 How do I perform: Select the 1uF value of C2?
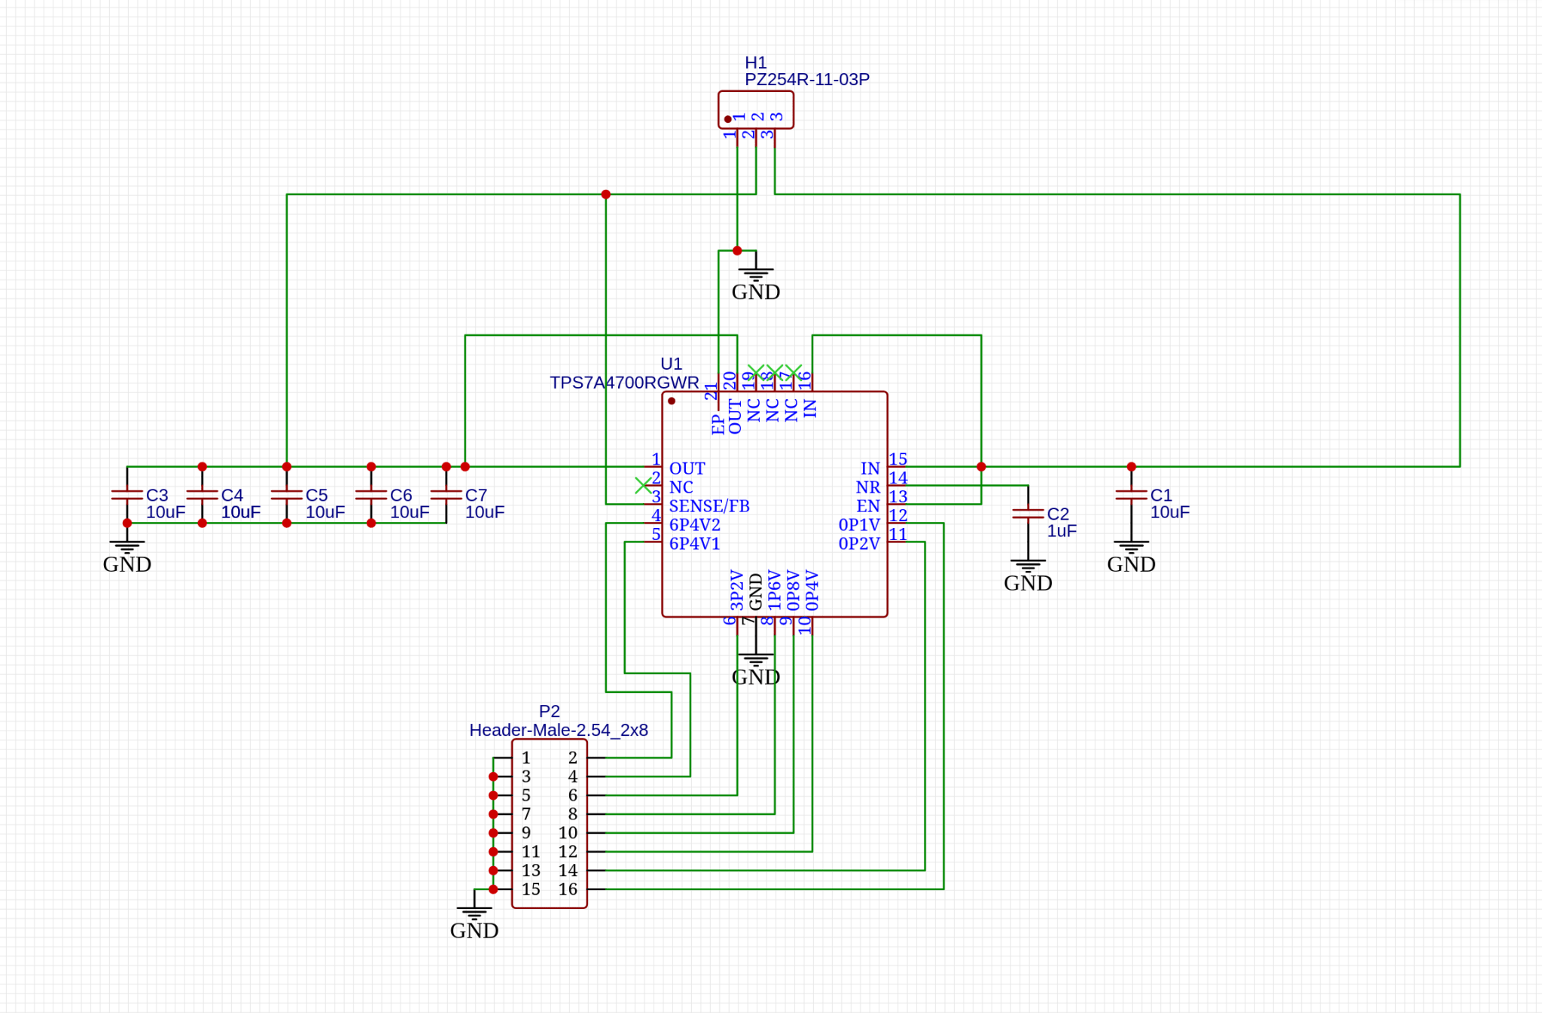click(x=1062, y=531)
